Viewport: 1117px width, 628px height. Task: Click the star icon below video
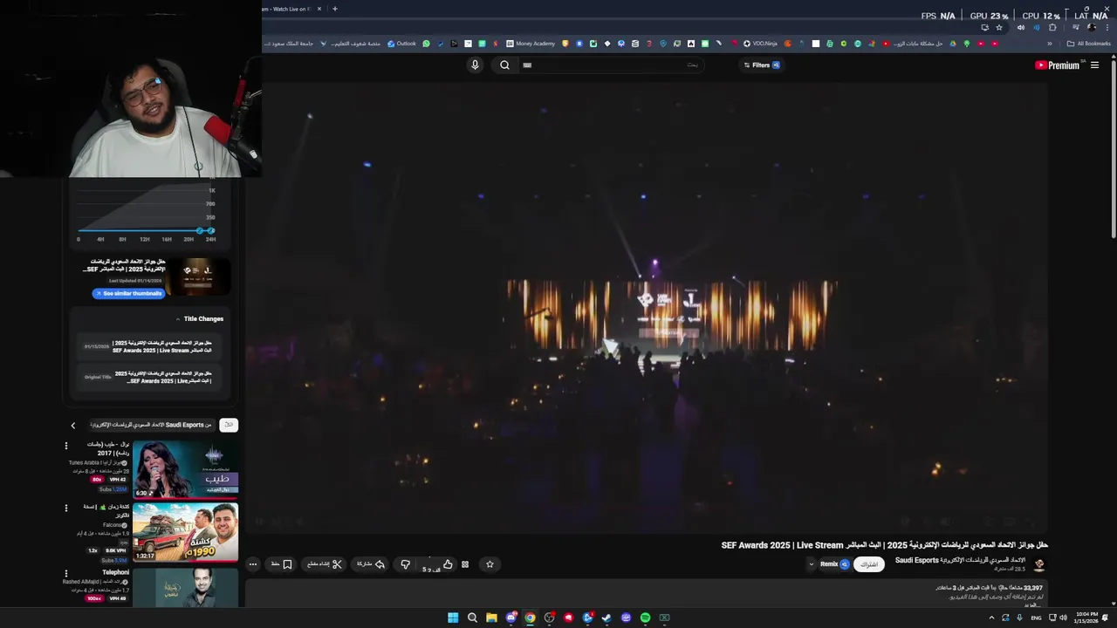[x=490, y=564]
